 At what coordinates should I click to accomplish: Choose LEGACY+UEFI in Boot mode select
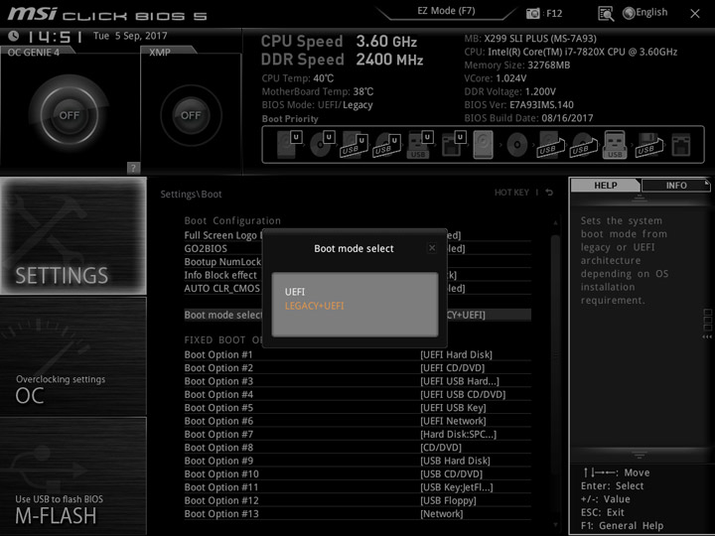click(x=314, y=306)
